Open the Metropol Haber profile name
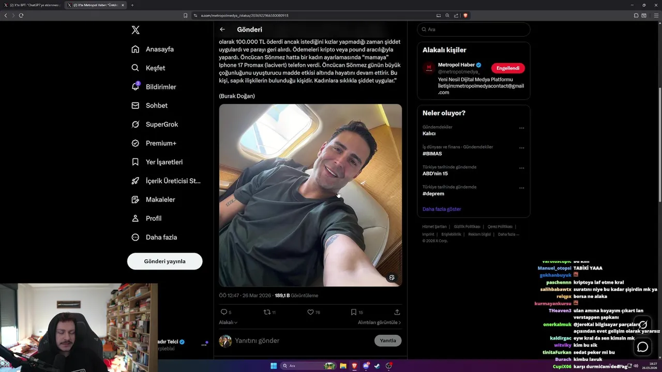The height and width of the screenshot is (372, 662). (456, 65)
